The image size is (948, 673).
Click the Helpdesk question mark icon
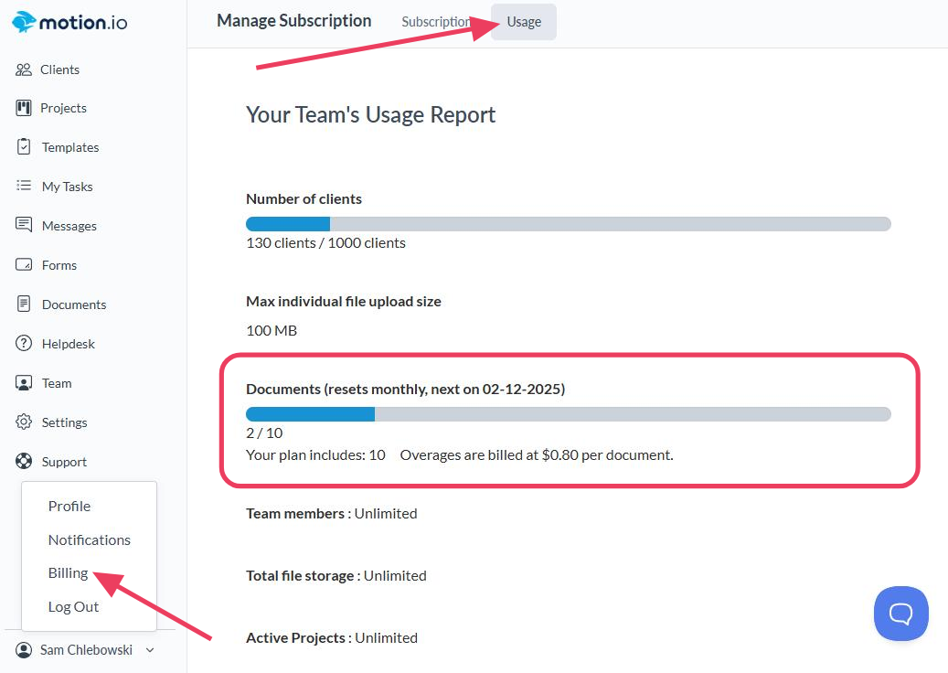(24, 344)
